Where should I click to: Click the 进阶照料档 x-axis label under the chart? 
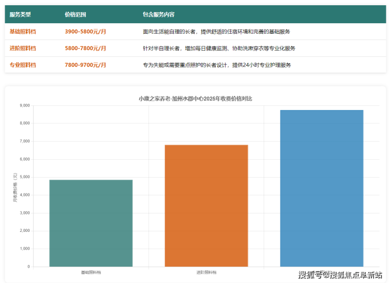(206, 272)
